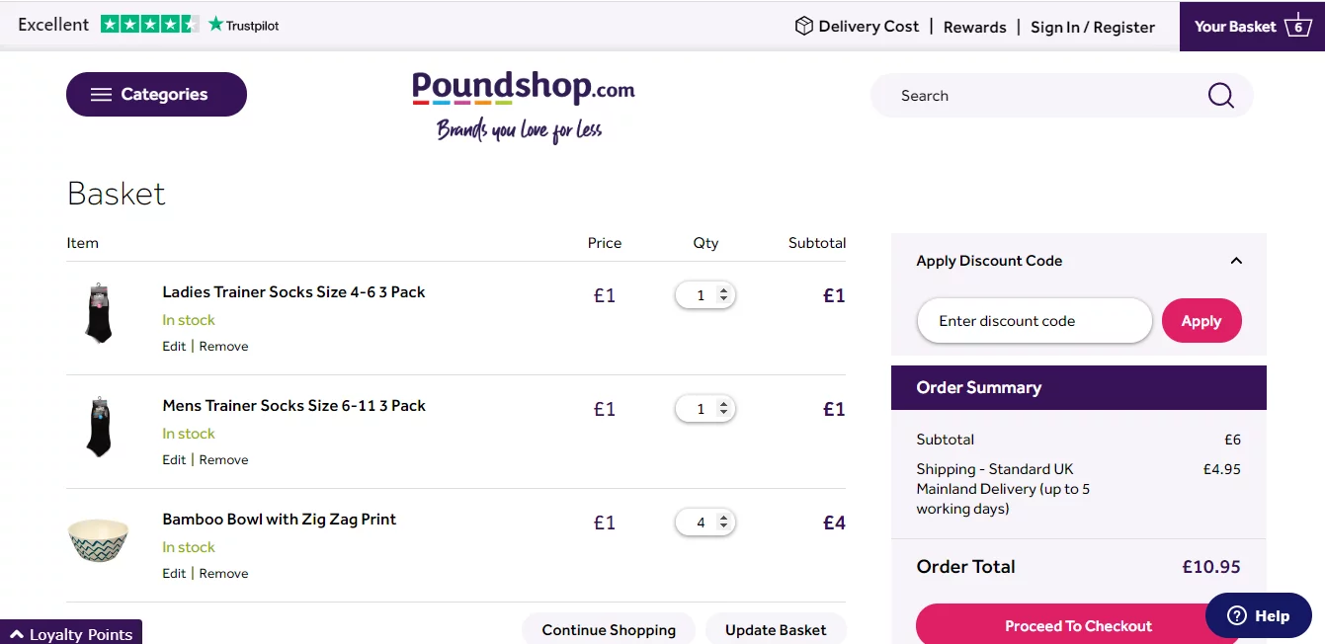
Task: Adjust Bamboo Bowl quantity stepper
Action: pos(724,523)
